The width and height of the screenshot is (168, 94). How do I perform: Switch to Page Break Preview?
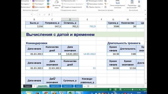(120, 90)
